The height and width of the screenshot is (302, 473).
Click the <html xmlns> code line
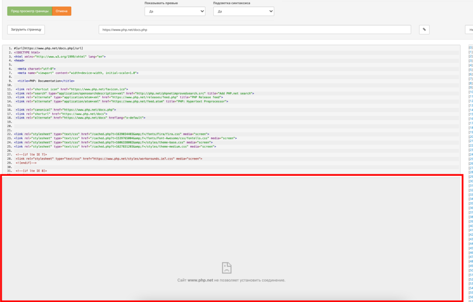[x=60, y=57]
